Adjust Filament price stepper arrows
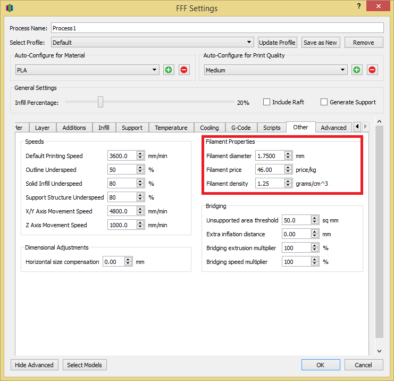 288,170
